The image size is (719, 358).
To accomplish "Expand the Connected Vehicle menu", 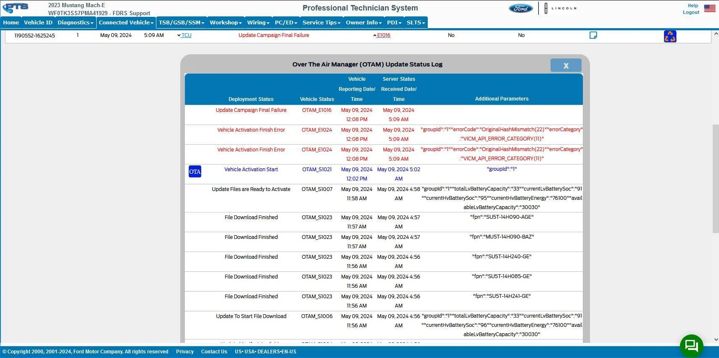I will pyautogui.click(x=126, y=23).
